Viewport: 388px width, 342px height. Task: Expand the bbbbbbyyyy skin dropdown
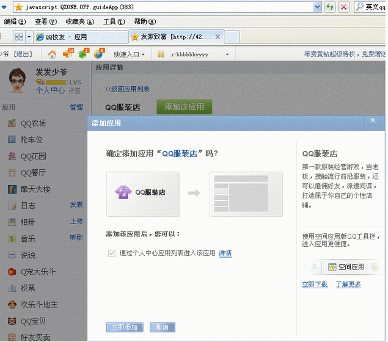pos(227,54)
